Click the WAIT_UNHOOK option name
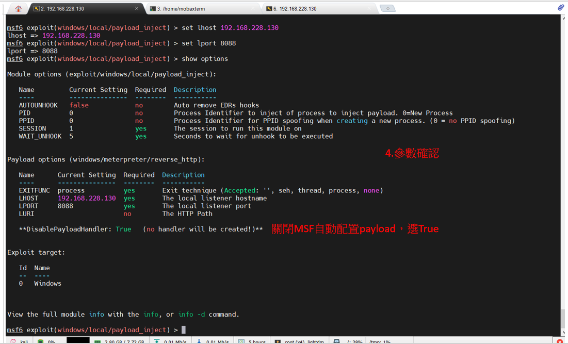The width and height of the screenshot is (568, 344). point(40,136)
